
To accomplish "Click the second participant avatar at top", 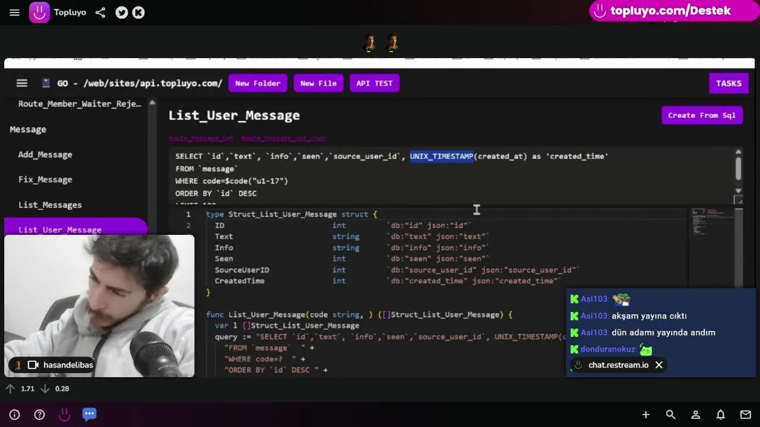I will click(392, 43).
